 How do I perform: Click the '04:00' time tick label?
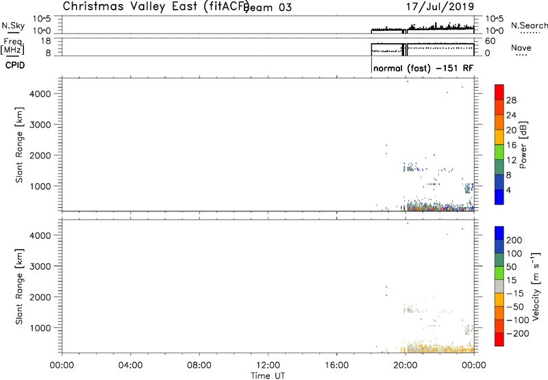130,366
